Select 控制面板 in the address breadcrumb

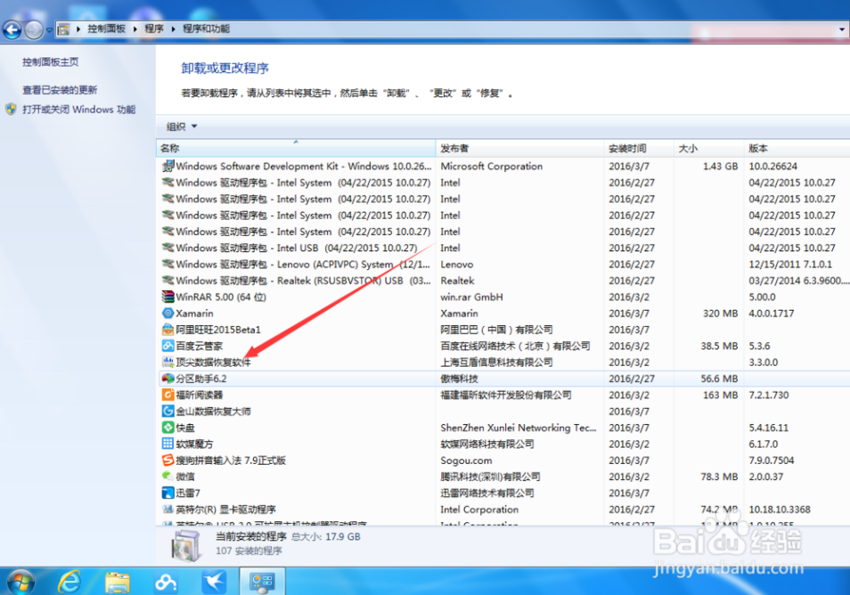pos(106,29)
